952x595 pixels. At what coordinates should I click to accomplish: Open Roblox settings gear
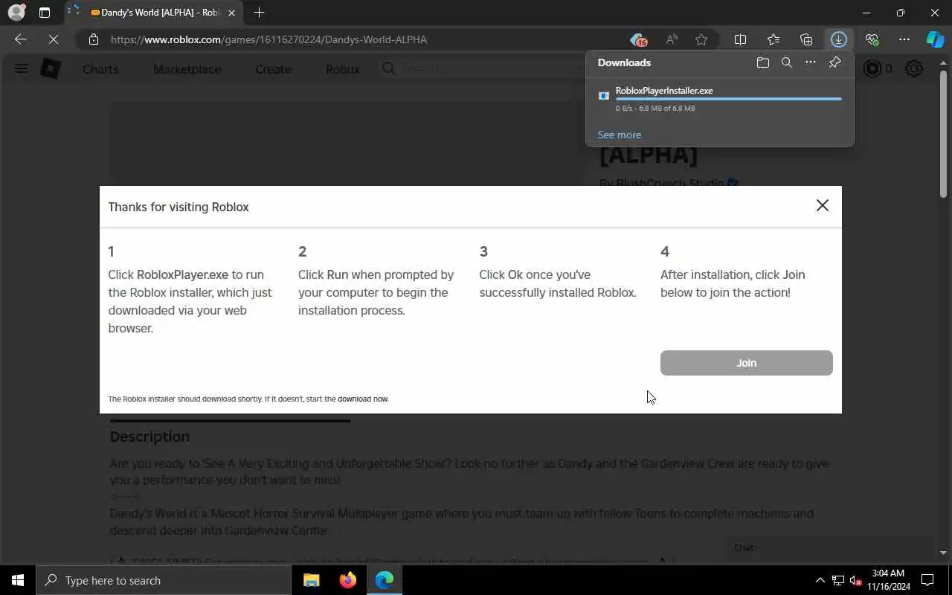(x=913, y=68)
